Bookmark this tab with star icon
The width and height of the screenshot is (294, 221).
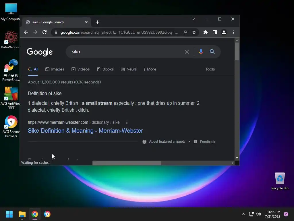pos(194,32)
